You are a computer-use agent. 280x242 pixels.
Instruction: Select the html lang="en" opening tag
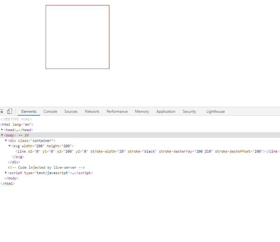(x=17, y=124)
